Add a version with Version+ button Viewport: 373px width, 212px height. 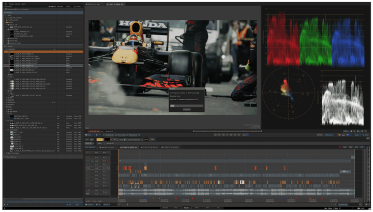click(88, 201)
